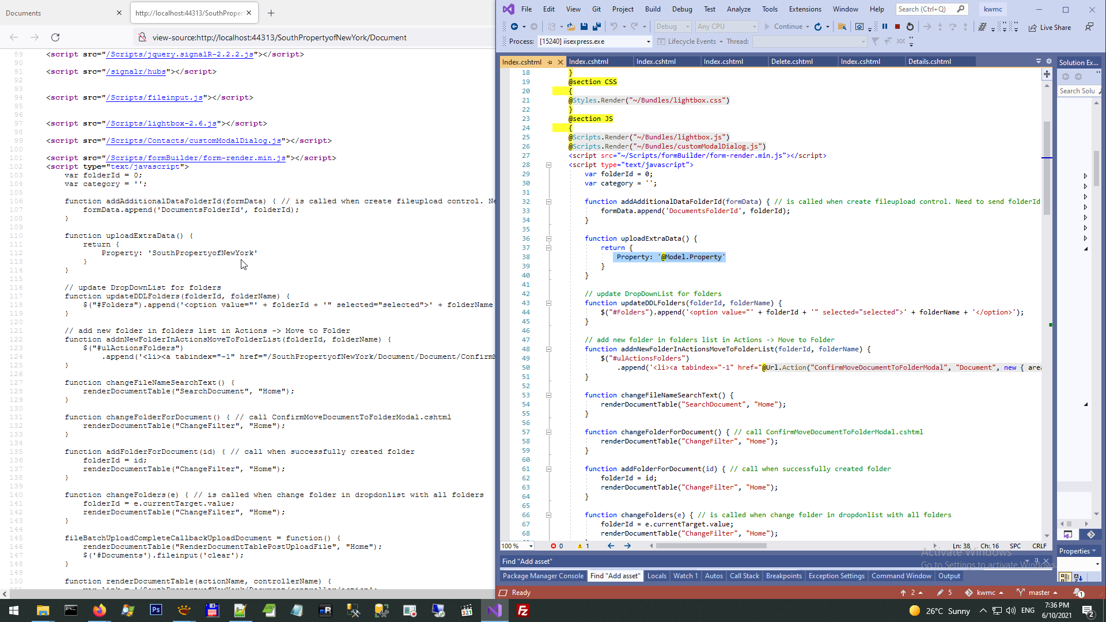Open Visual Studio from Windows taskbar

495,610
